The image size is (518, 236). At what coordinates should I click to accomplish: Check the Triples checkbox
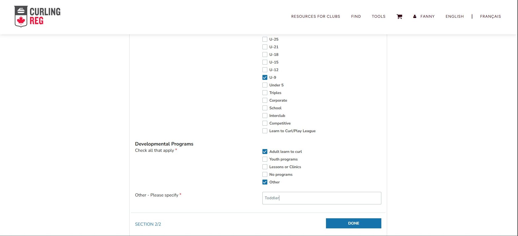(265, 93)
